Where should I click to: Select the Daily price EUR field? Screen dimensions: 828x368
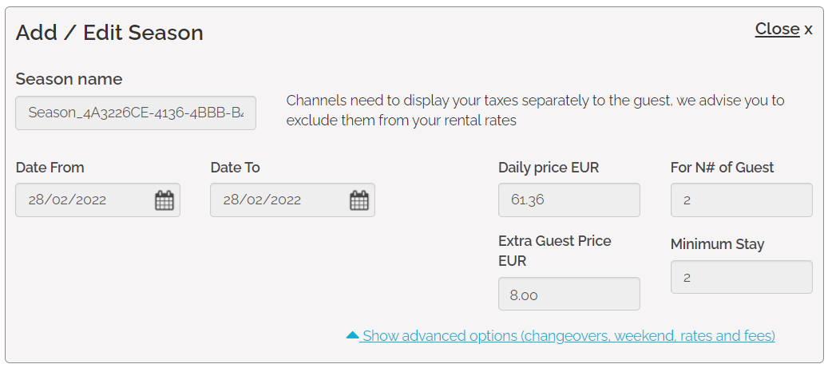(x=569, y=200)
